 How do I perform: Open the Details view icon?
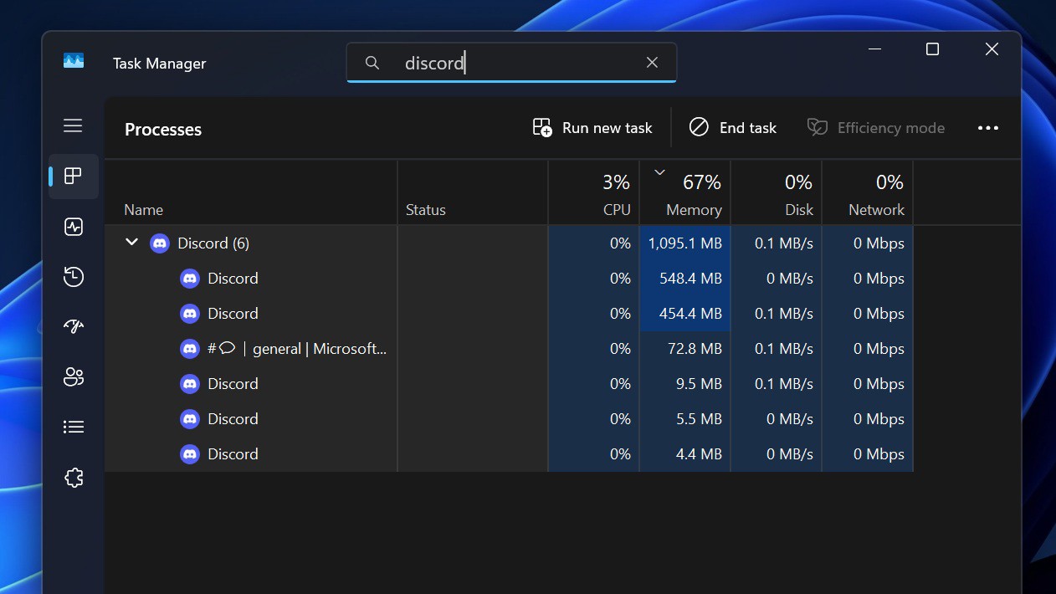coord(73,427)
